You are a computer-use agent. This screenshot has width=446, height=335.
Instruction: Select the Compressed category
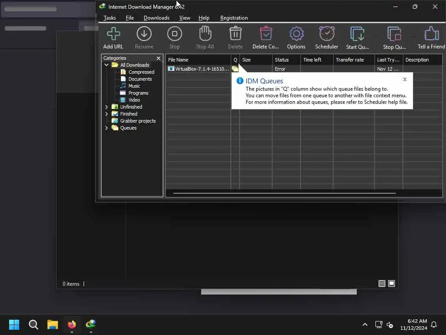[142, 72]
